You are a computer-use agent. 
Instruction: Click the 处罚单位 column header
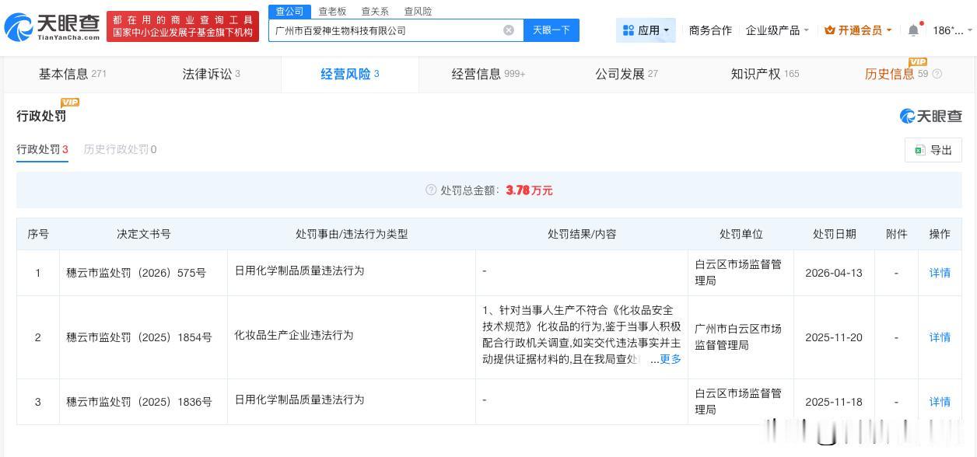click(x=741, y=234)
